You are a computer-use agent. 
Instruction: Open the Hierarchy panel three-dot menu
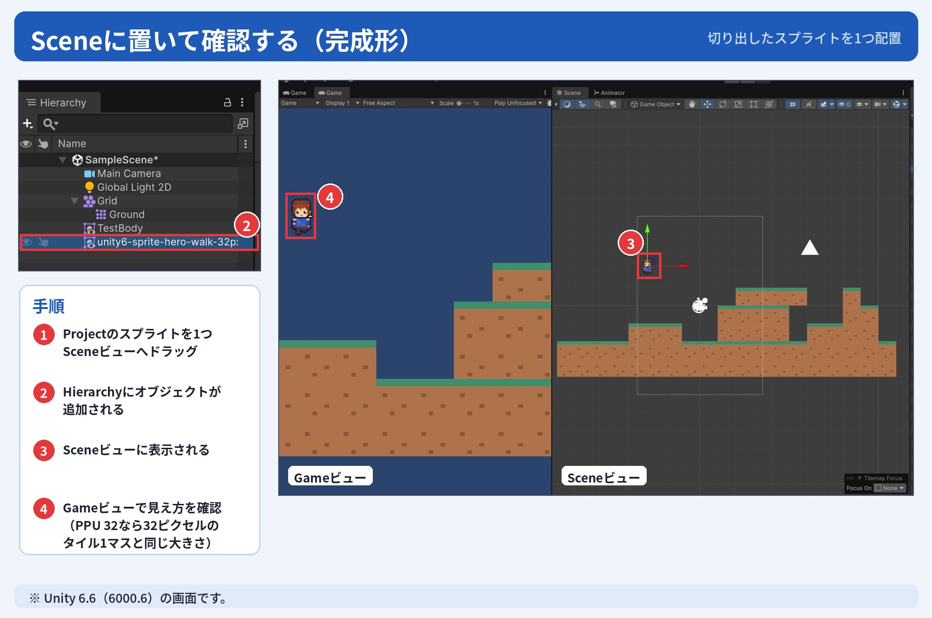pyautogui.click(x=242, y=102)
